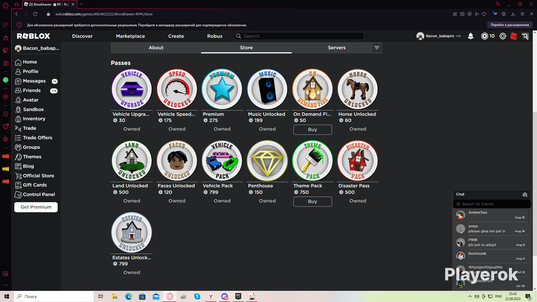Screen dimensions: 537x302
Task: Select the Penthouse diamond pass icon
Action: [267, 161]
